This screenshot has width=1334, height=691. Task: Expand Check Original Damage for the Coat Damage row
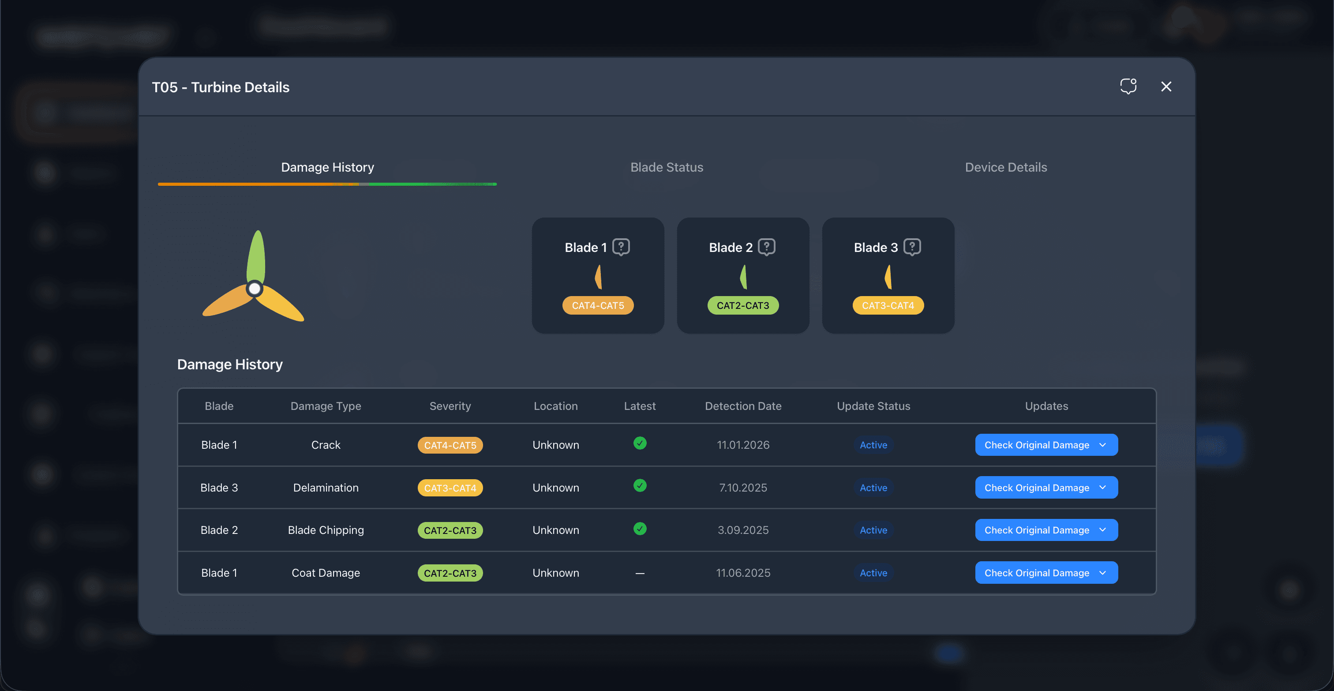tap(1046, 572)
